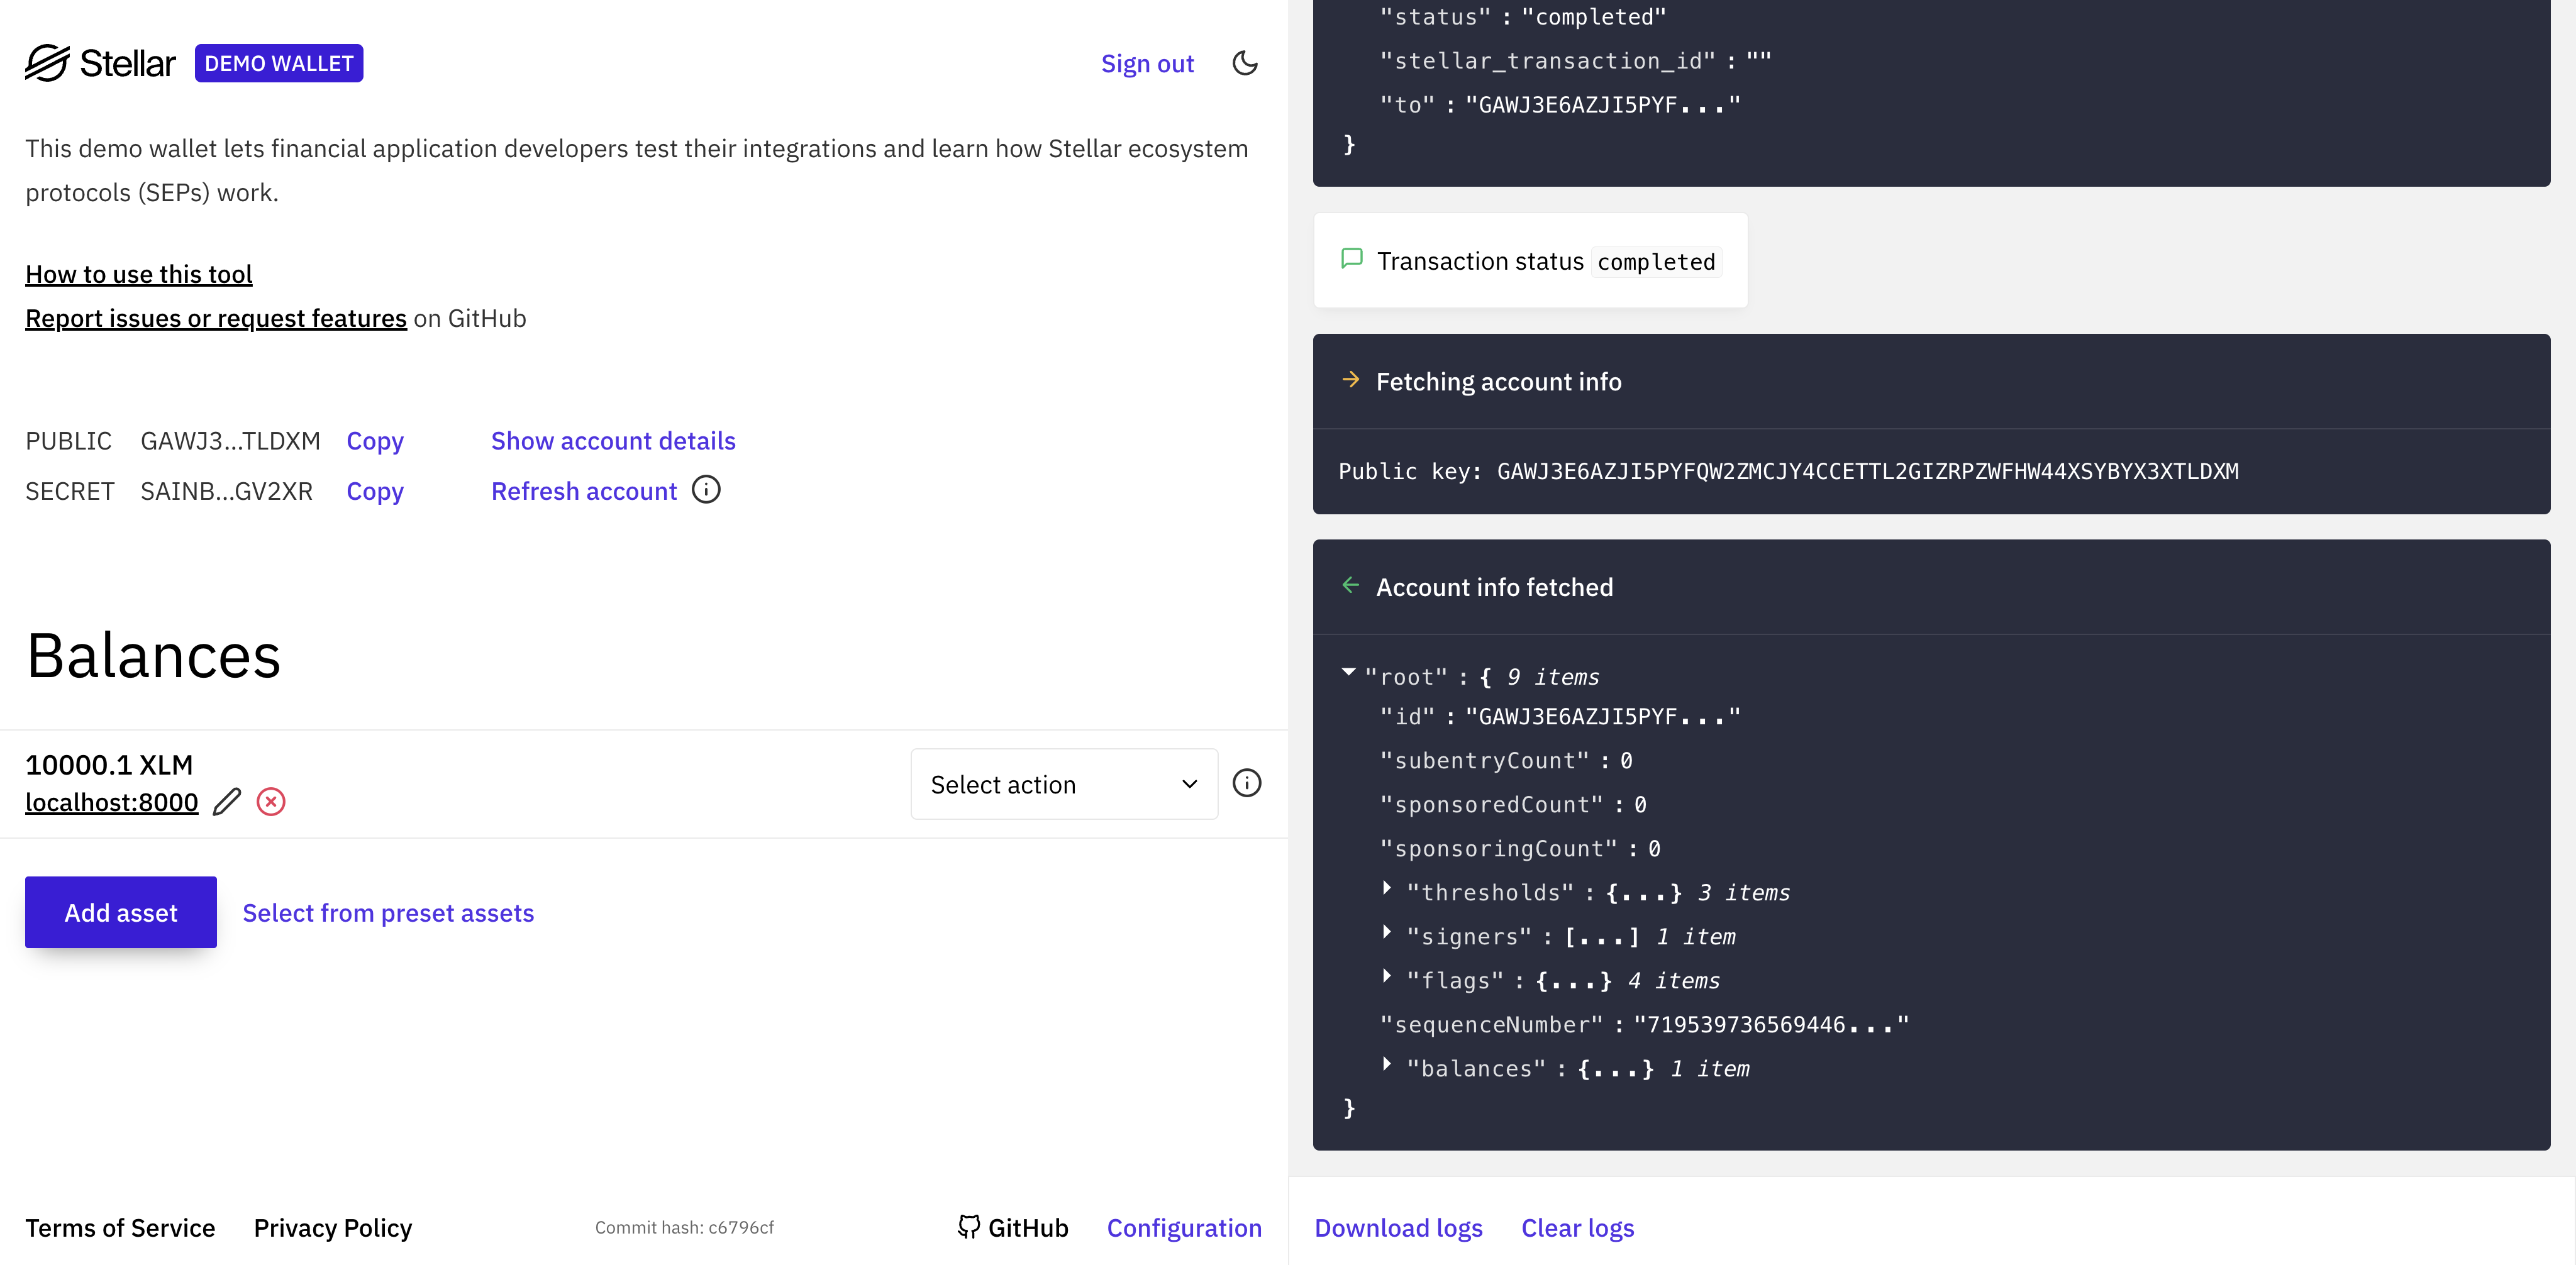Screen dimensions: 2576x1265
Task: Click info icon next to Refresh account
Action: pos(706,490)
